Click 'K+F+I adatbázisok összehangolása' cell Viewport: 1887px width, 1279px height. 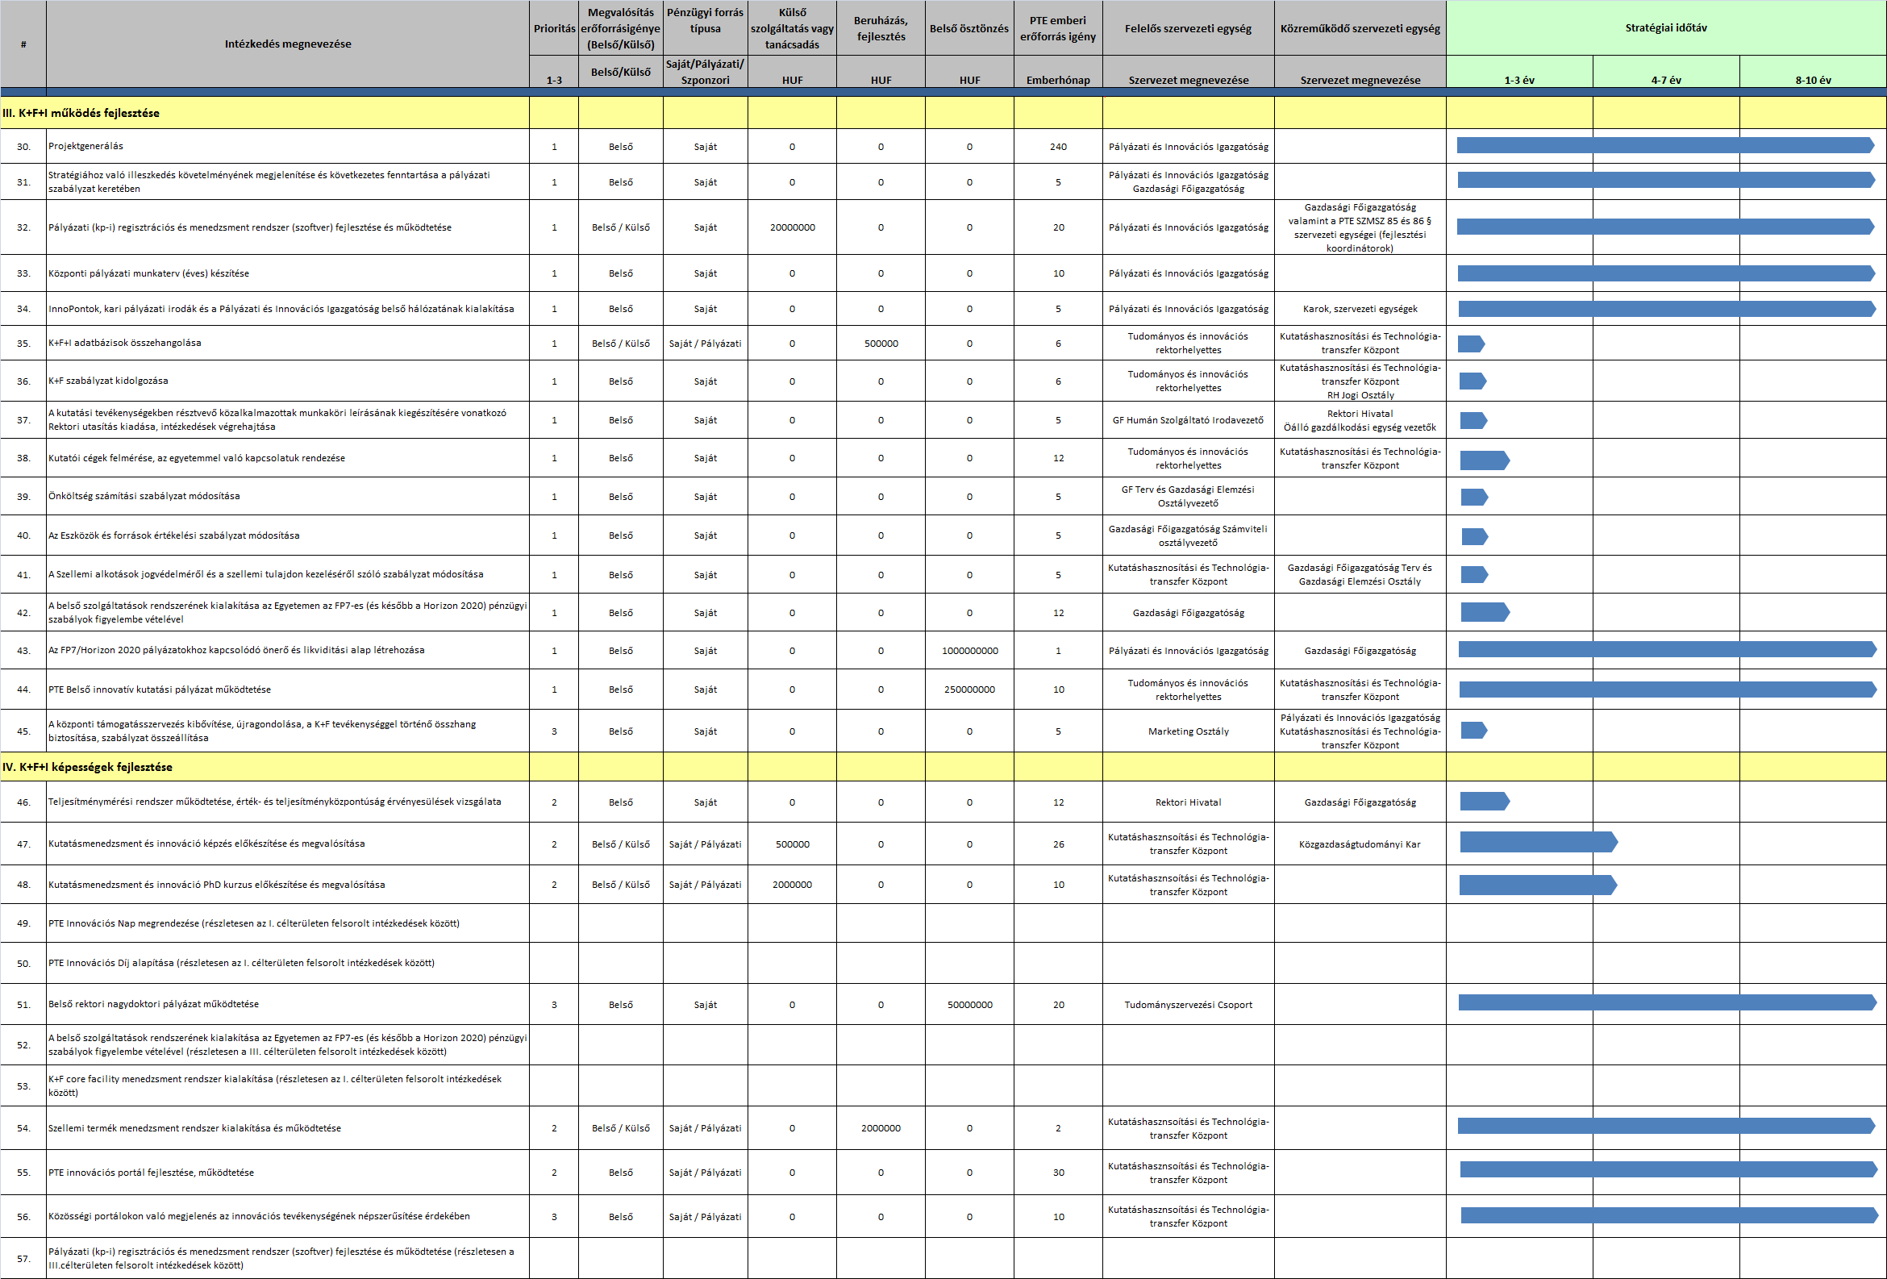click(287, 343)
